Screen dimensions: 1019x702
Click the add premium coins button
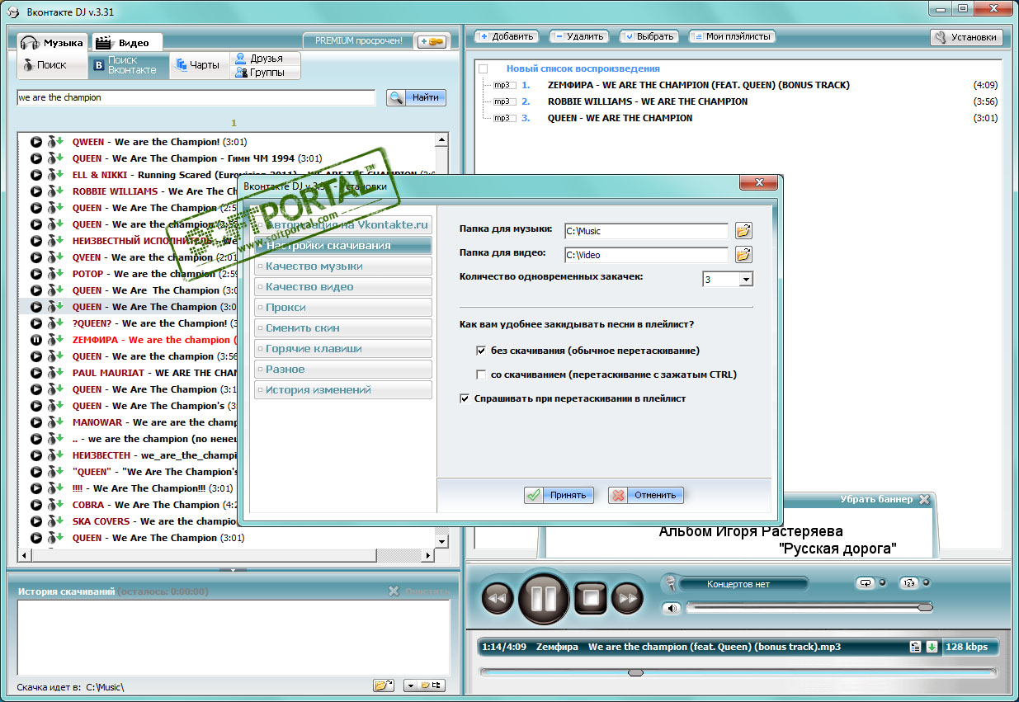click(x=432, y=41)
